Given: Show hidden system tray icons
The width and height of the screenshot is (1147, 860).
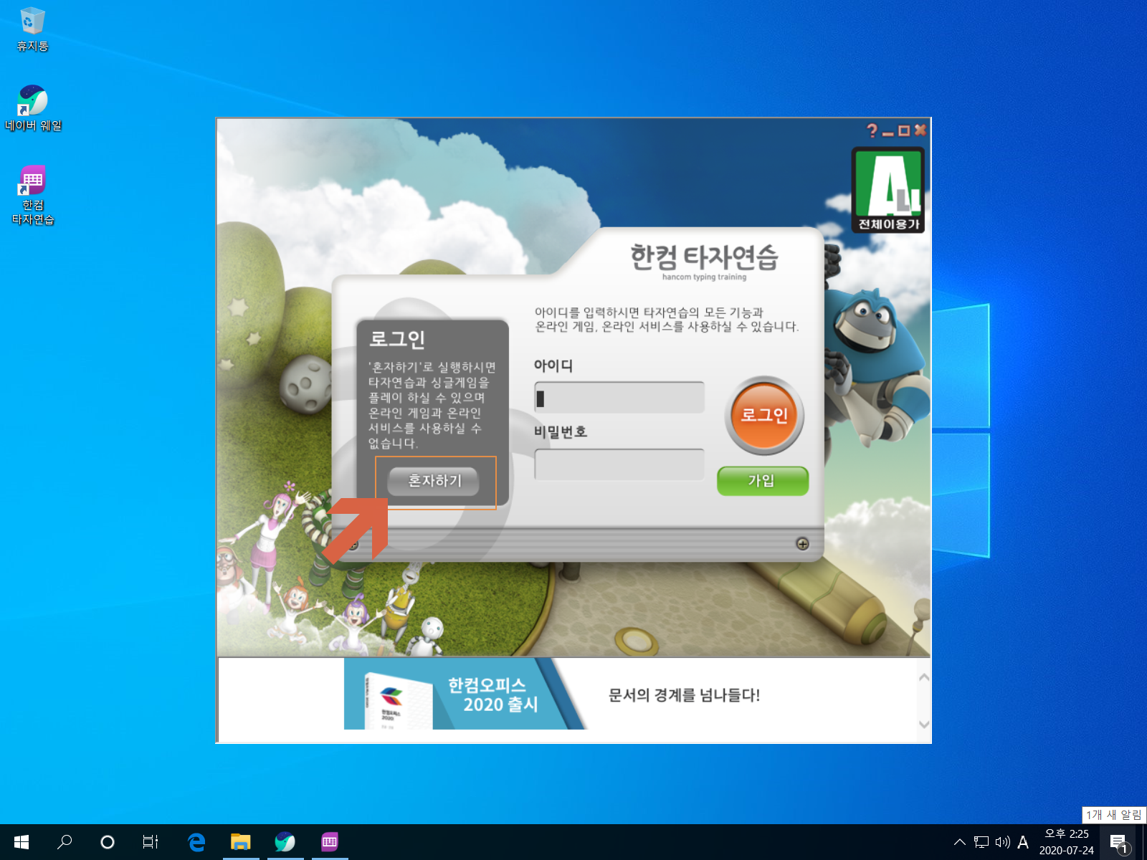Looking at the screenshot, I should point(959,842).
